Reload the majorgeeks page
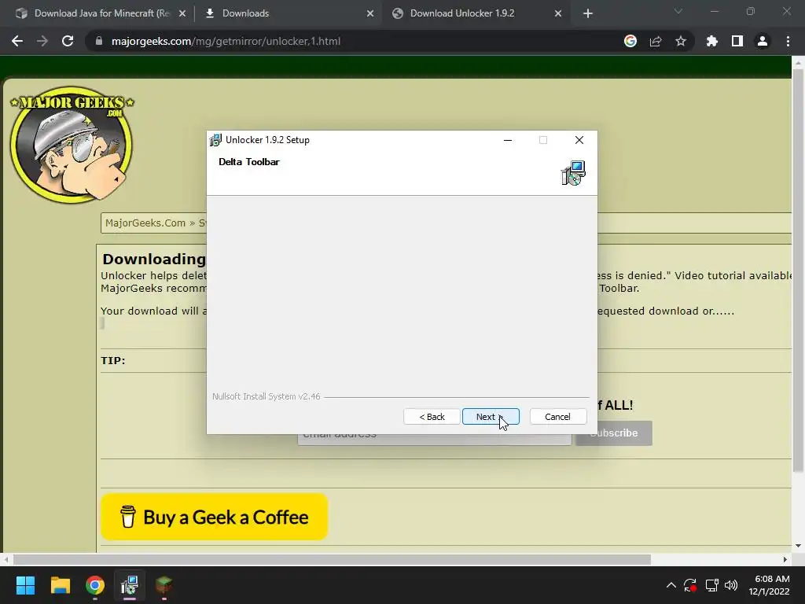This screenshot has height=604, width=805. (x=68, y=41)
